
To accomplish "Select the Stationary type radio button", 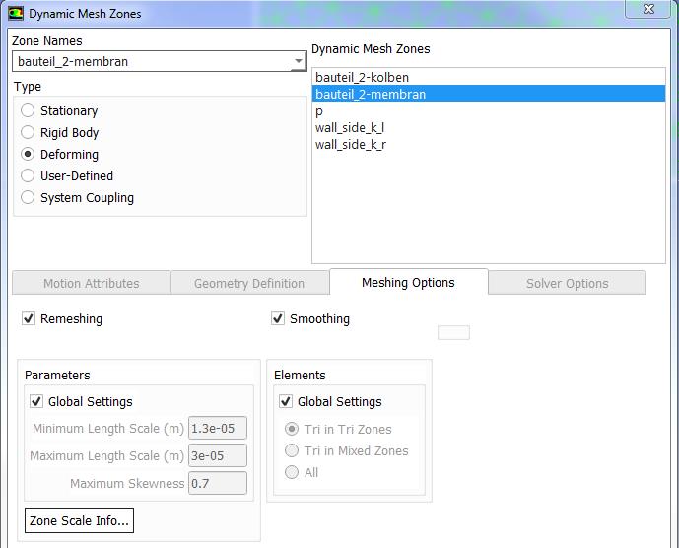I will (x=28, y=111).
